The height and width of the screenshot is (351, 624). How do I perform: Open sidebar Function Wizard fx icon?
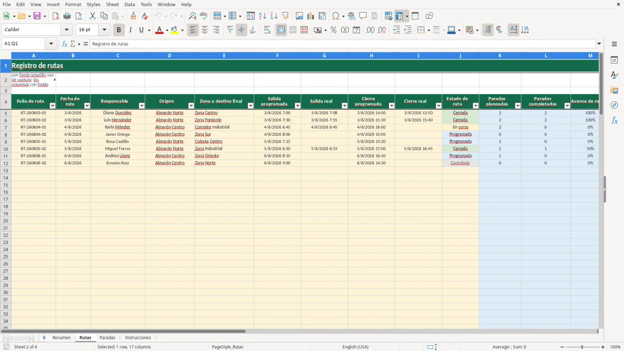pos(614,120)
